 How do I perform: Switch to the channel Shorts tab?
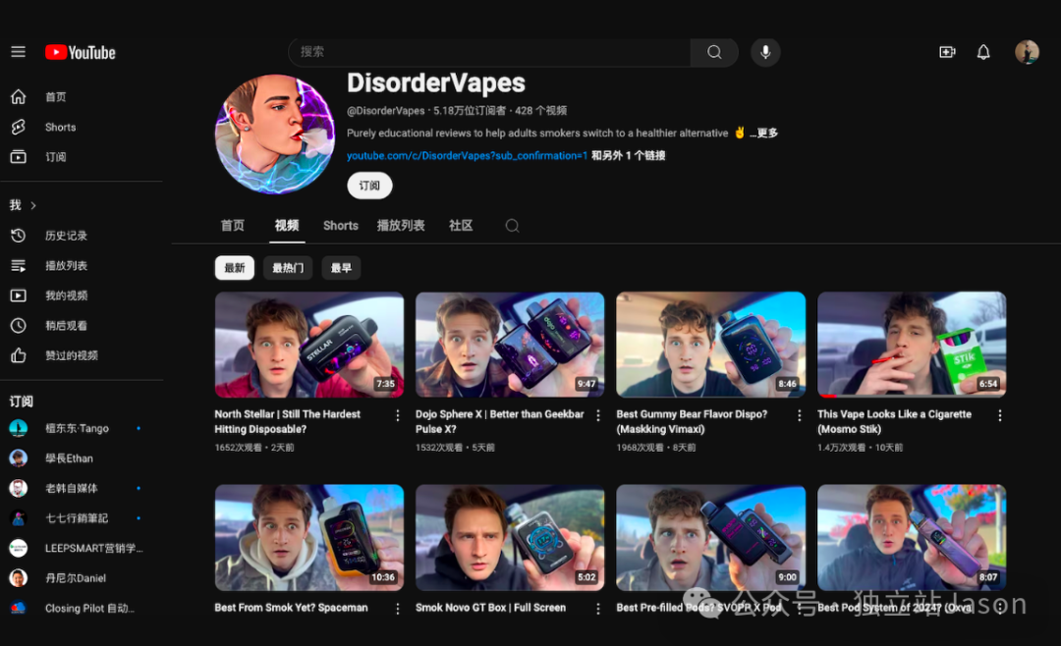click(x=340, y=226)
